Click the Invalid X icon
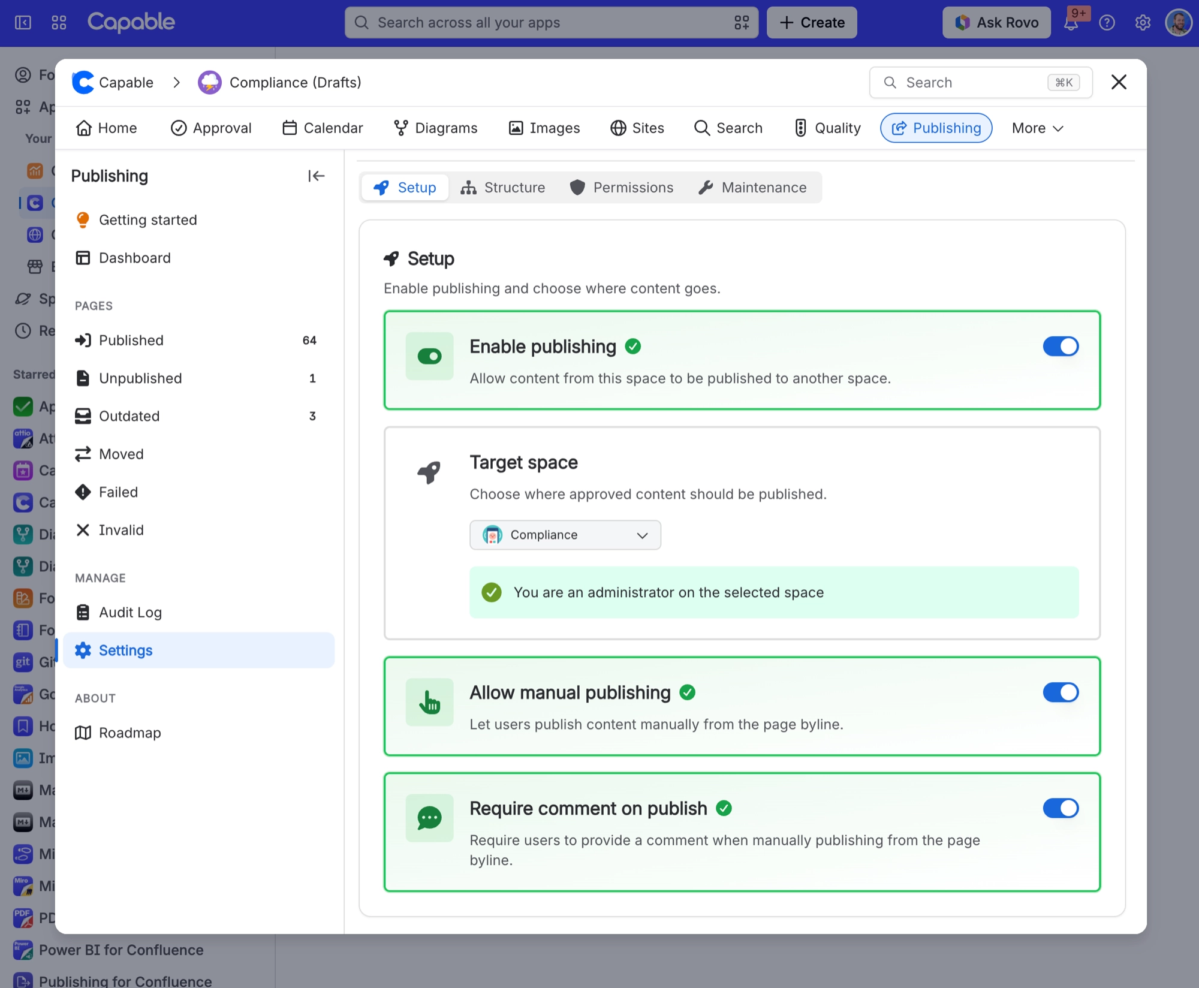The width and height of the screenshot is (1199, 988). [x=83, y=530]
